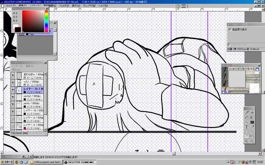The height and width of the screenshot is (165, 265).
Task: Select the line tool in the toolbox
Action: [247, 122]
